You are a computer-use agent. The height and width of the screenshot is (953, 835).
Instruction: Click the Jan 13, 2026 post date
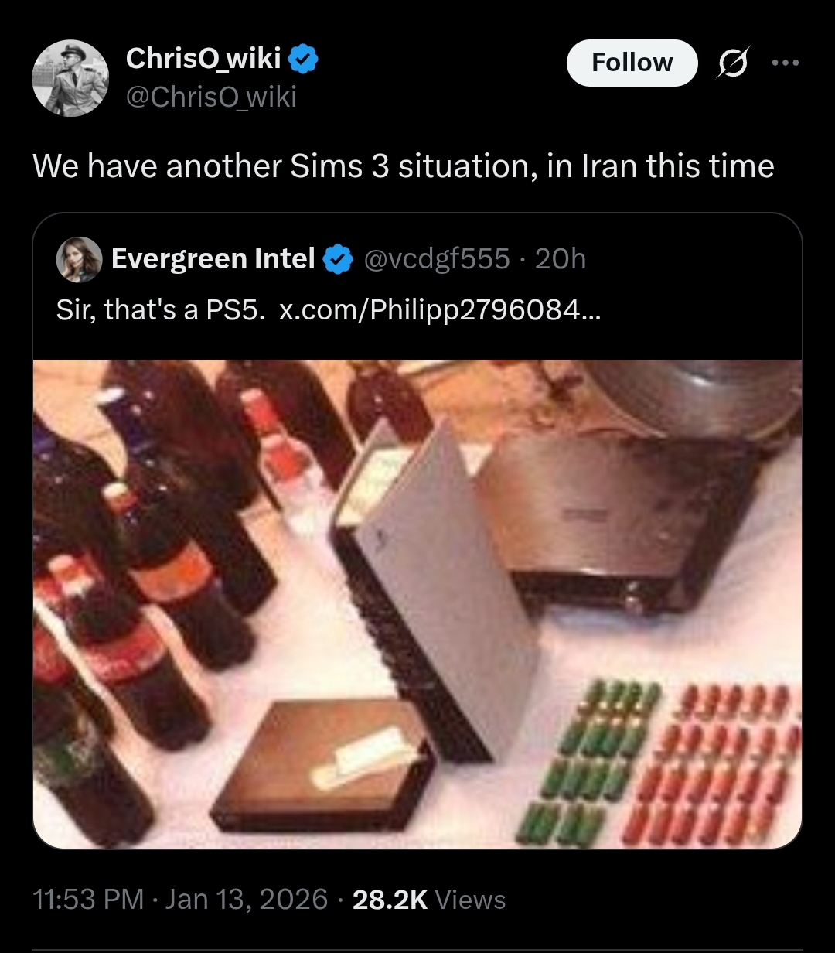click(247, 900)
